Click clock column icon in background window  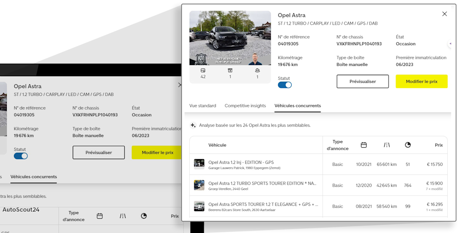144,216
